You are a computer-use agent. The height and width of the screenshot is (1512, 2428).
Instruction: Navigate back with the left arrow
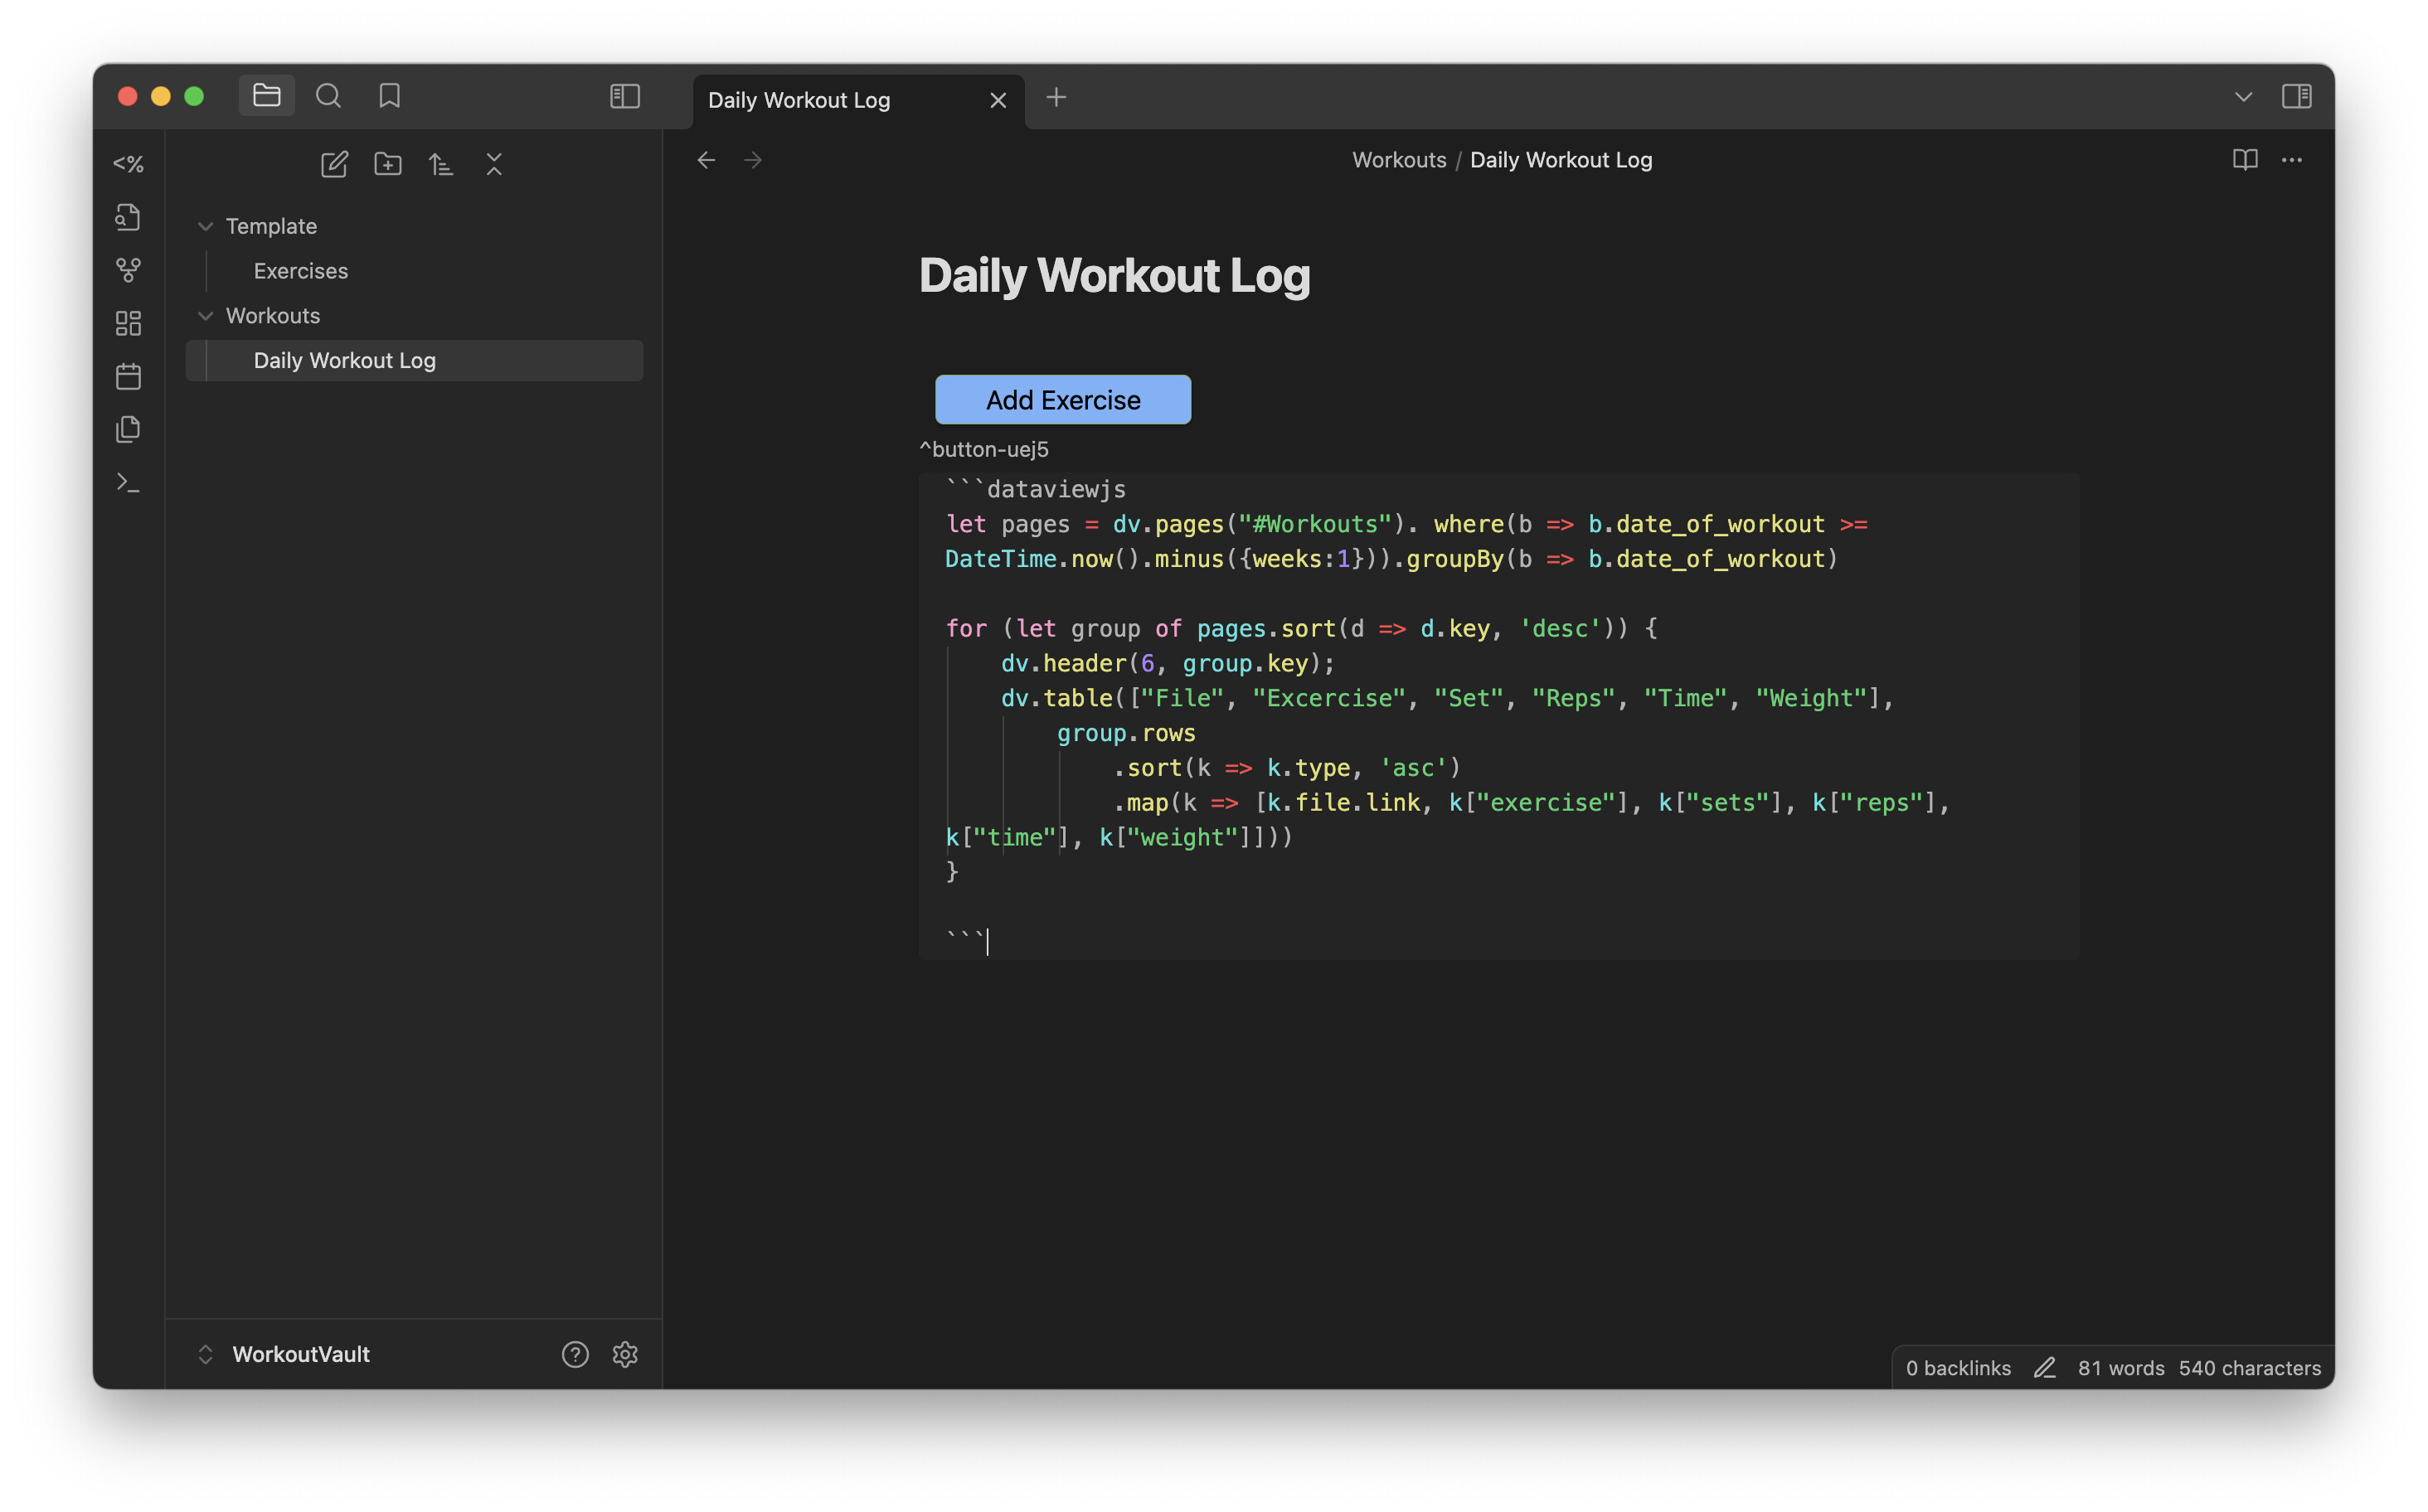(707, 160)
